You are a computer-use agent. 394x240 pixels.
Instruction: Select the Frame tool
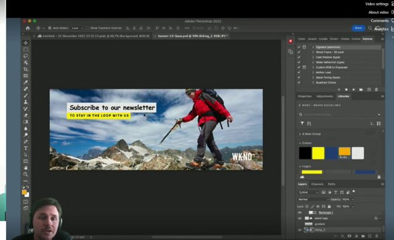tap(26, 76)
